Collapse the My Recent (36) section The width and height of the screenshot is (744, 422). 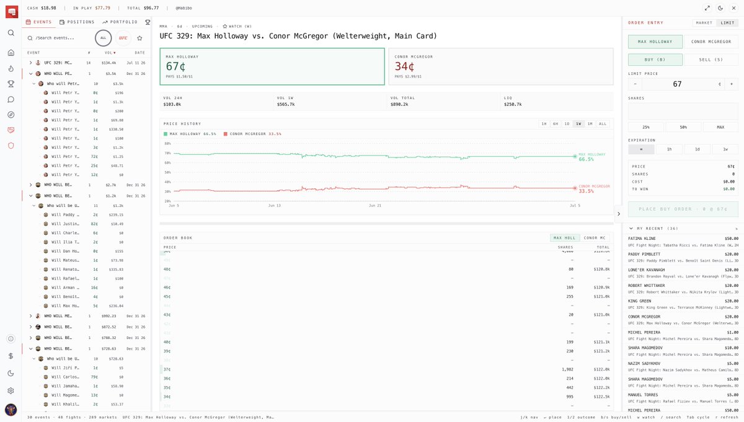click(x=632, y=228)
